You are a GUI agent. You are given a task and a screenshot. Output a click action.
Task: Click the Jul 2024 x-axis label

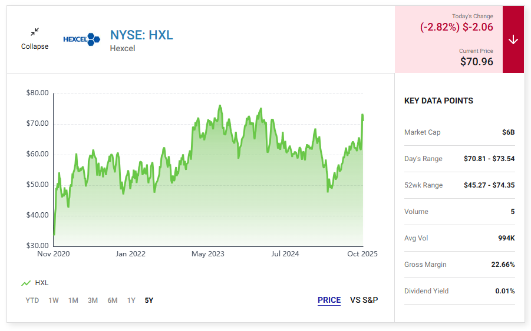pos(285,254)
